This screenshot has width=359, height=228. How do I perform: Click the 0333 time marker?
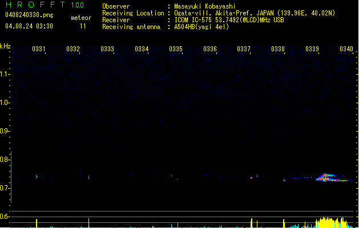107,49
